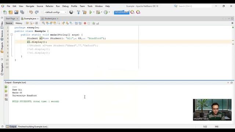Screen dimensions: 235x132
Task: Click the Uncomment lines icon
Action: coord(97,23)
